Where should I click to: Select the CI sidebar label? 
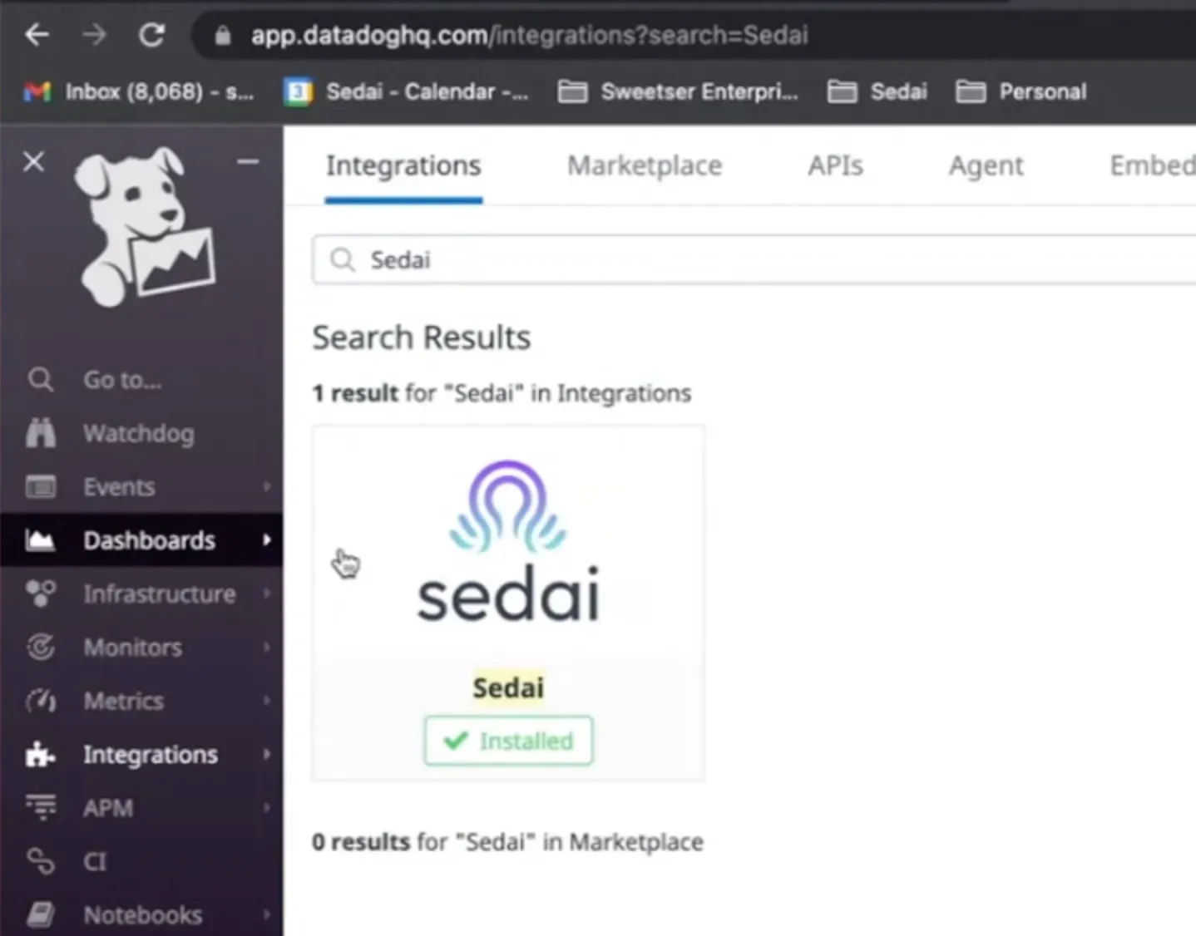95,861
